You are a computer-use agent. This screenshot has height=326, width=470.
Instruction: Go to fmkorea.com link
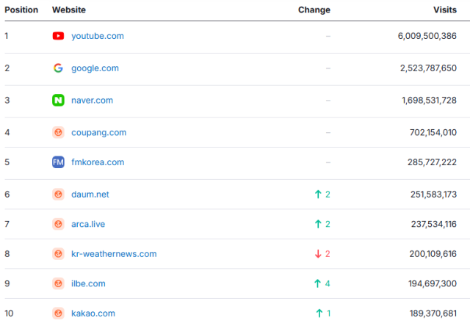click(98, 162)
